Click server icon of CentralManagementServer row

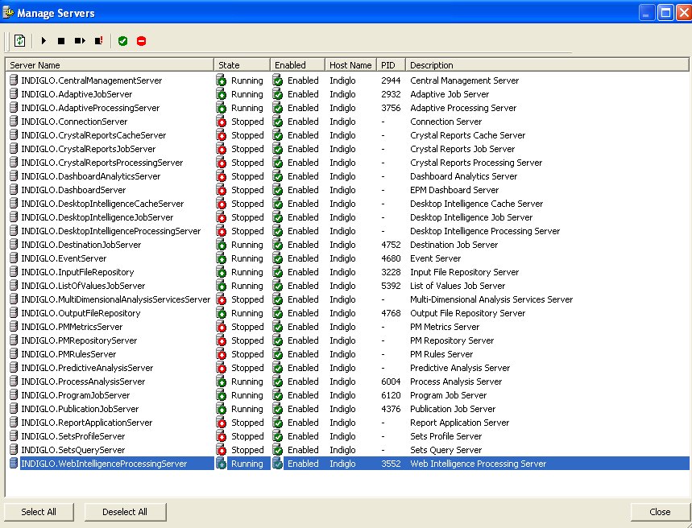tap(14, 80)
